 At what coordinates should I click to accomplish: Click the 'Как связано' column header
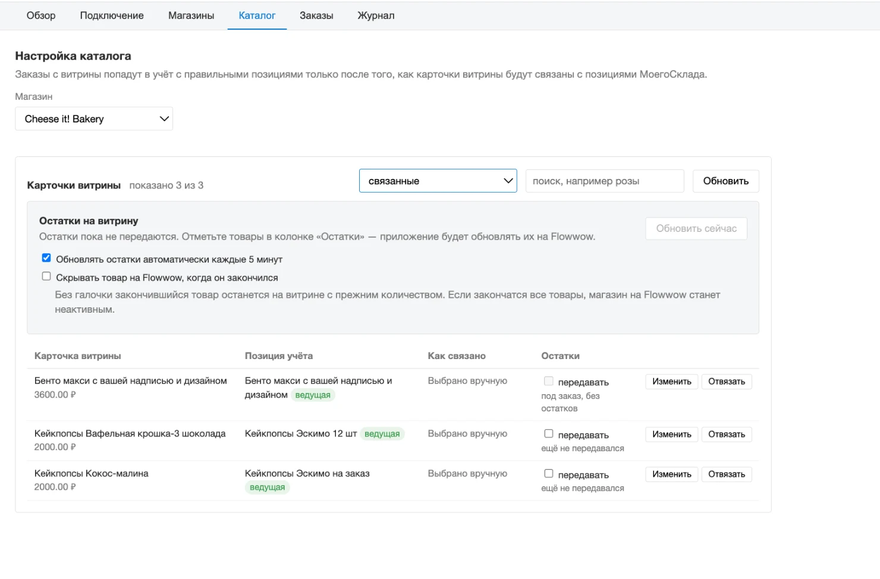[457, 356]
